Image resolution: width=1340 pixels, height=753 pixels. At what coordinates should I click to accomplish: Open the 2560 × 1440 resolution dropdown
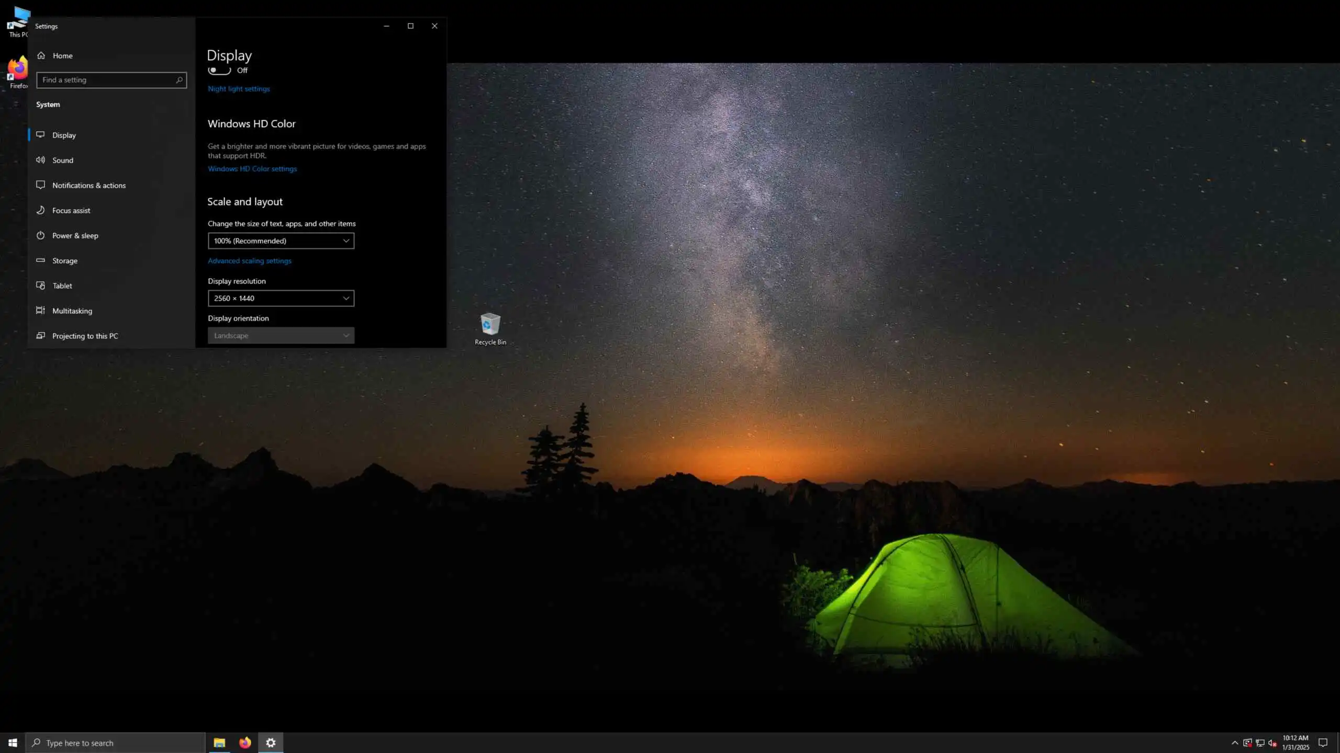281,298
